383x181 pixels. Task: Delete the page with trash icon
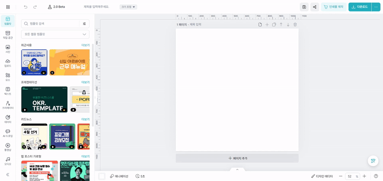point(295,25)
